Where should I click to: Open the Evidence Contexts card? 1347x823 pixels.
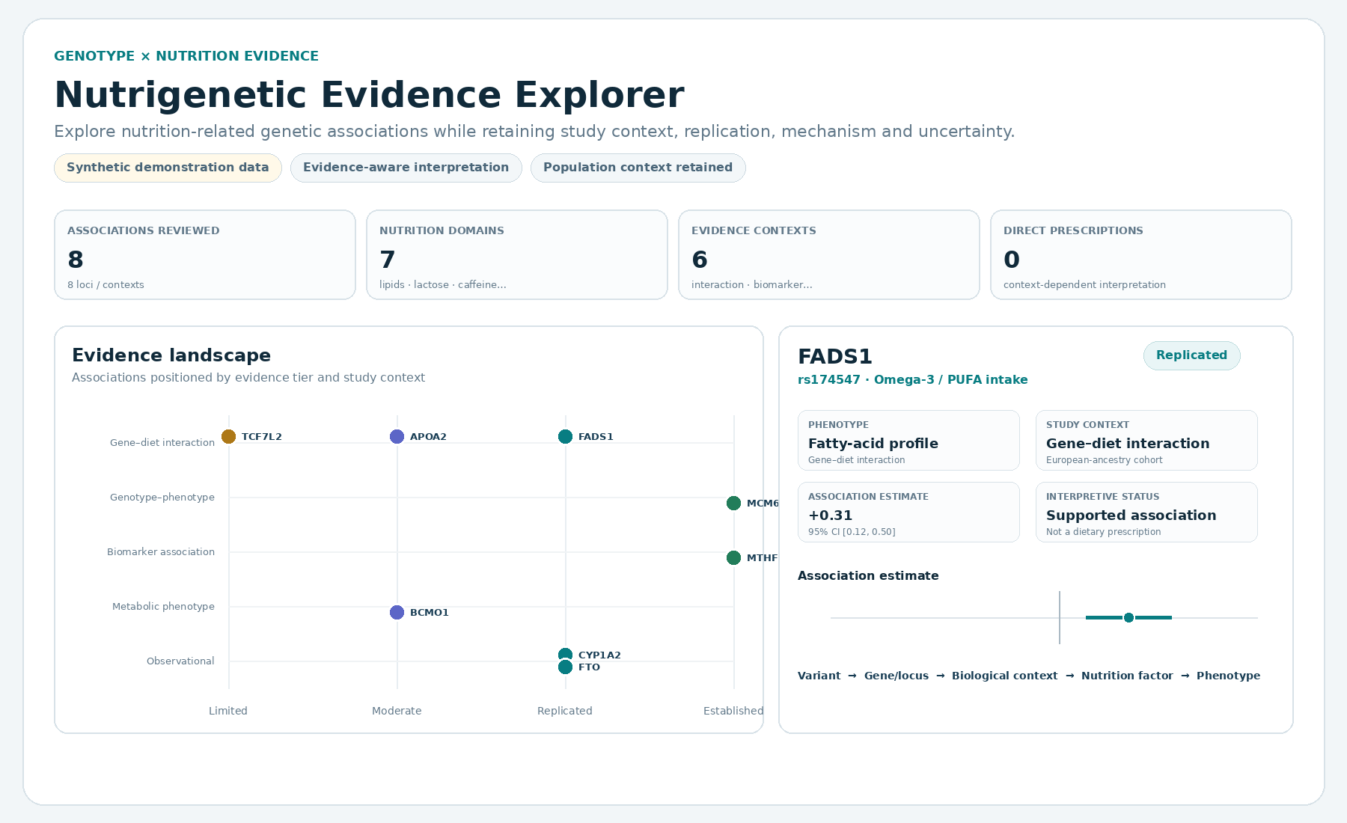(829, 255)
